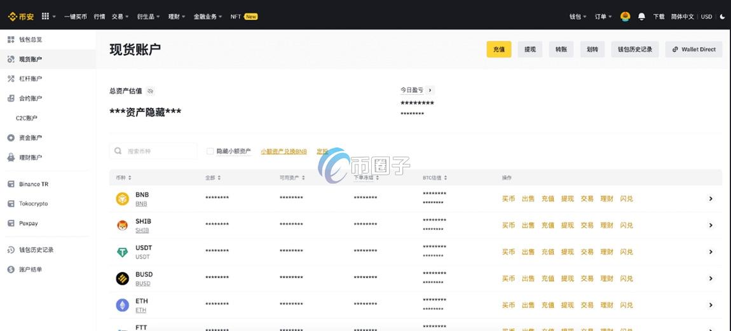Screen dimensions: 731x331
Task: Open the 一键买币 menu item
Action: (76, 17)
